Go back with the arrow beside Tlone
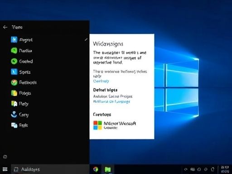The height and width of the screenshot is (174, 232). click(5, 27)
